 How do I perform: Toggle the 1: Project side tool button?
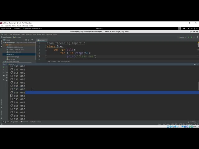1,43
